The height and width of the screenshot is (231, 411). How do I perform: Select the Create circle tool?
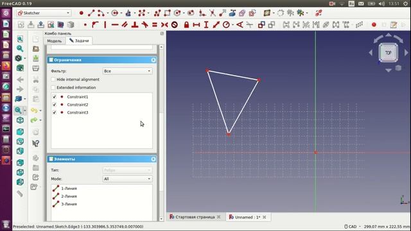click(114, 13)
